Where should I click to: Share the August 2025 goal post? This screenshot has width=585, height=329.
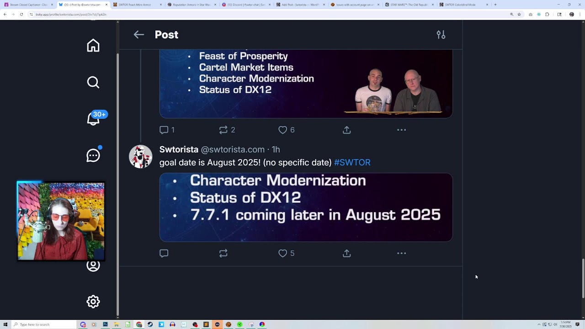(x=347, y=253)
